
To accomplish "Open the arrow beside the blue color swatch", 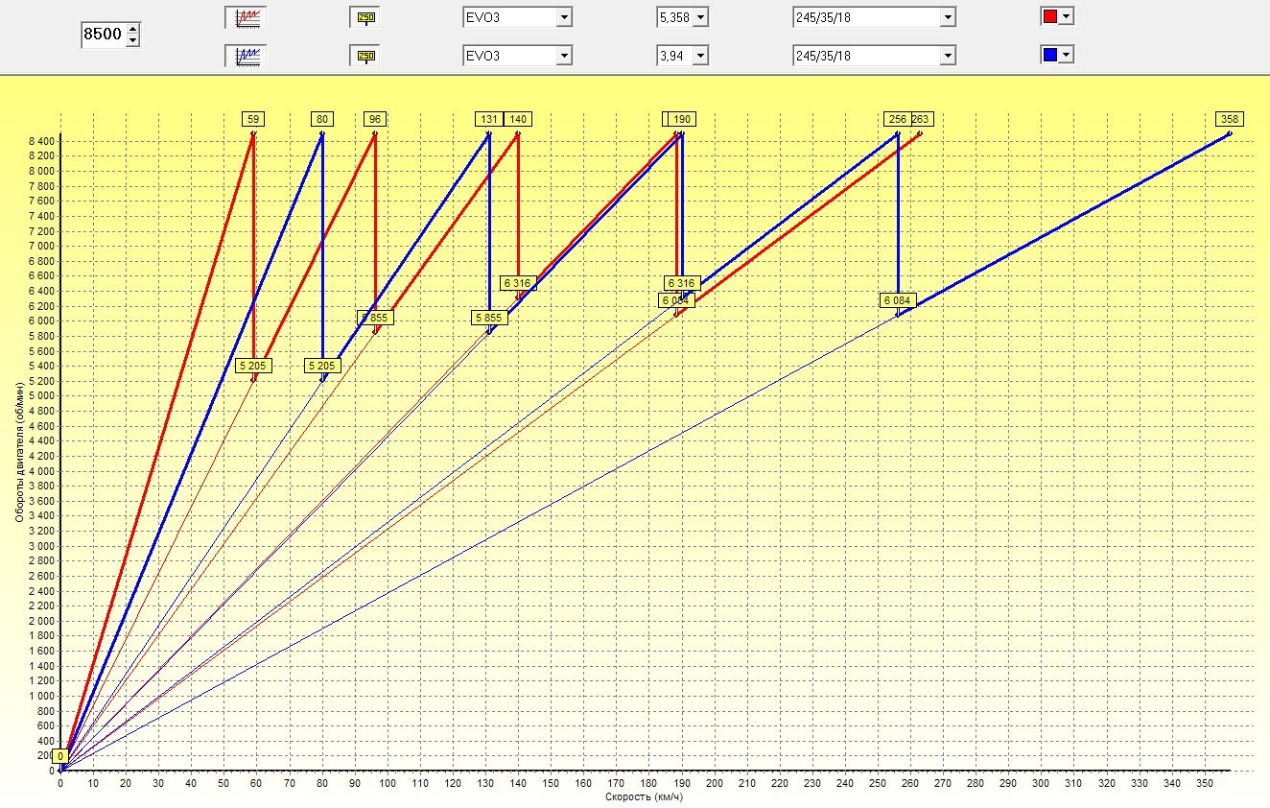I will point(1066,55).
